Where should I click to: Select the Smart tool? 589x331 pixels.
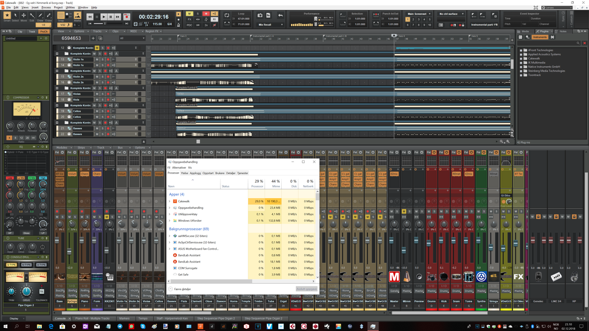(7, 16)
